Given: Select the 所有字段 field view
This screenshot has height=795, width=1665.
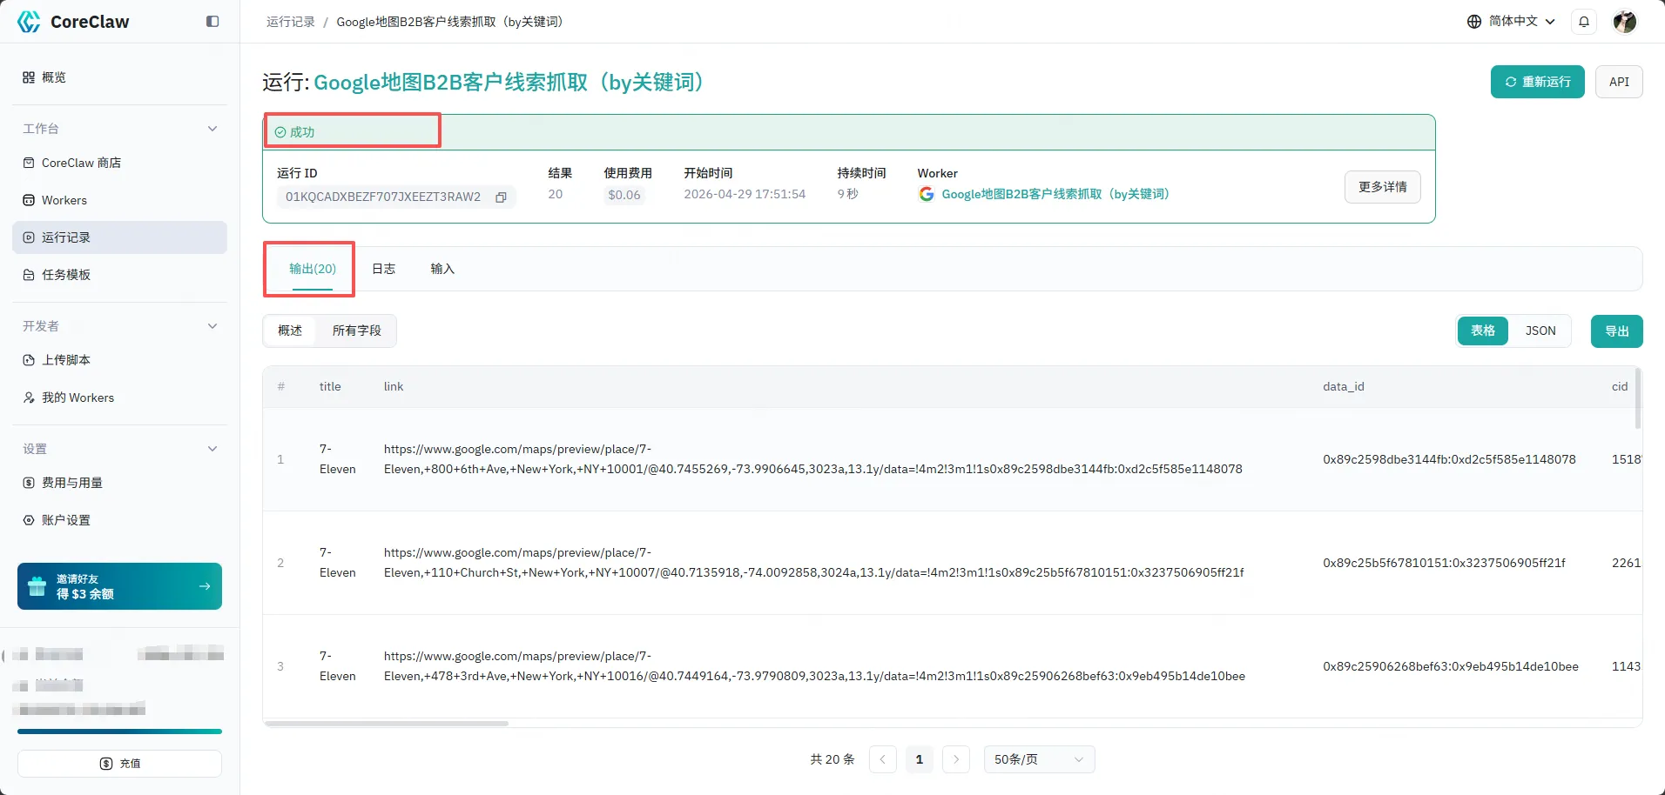Looking at the screenshot, I should pyautogui.click(x=357, y=331).
